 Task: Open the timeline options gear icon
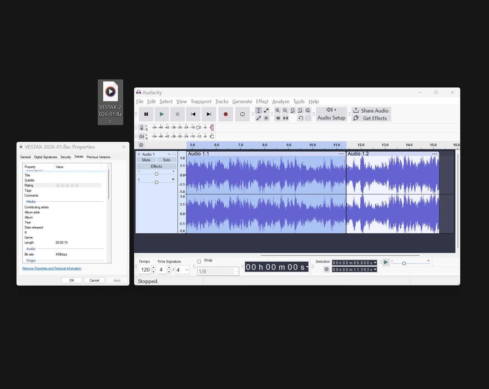pyautogui.click(x=141, y=145)
